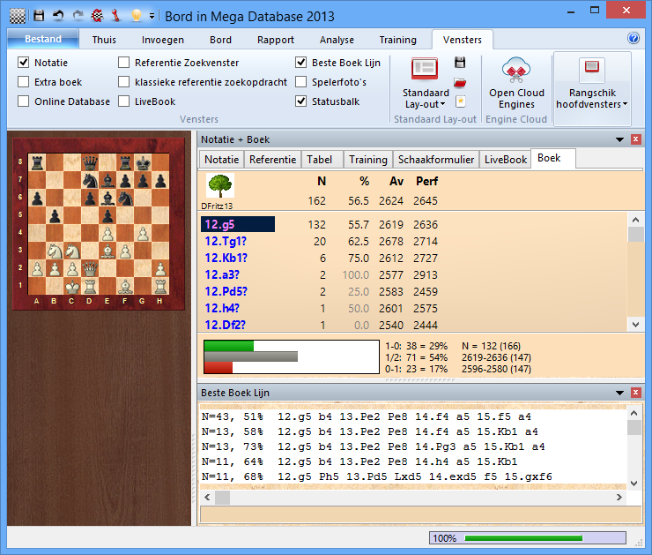Click the star page layout icon
Screen dimensions: 652x555
[x=460, y=101]
